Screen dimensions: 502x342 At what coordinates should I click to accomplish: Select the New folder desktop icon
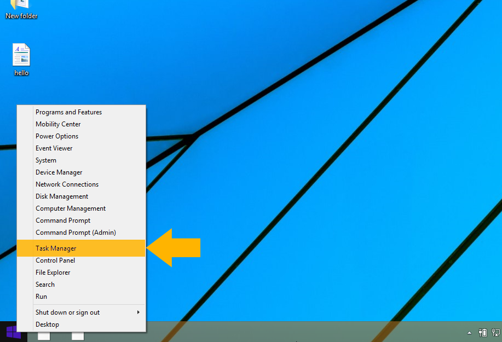(21, 10)
